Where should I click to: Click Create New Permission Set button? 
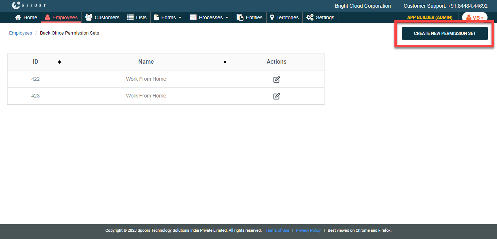445,33
